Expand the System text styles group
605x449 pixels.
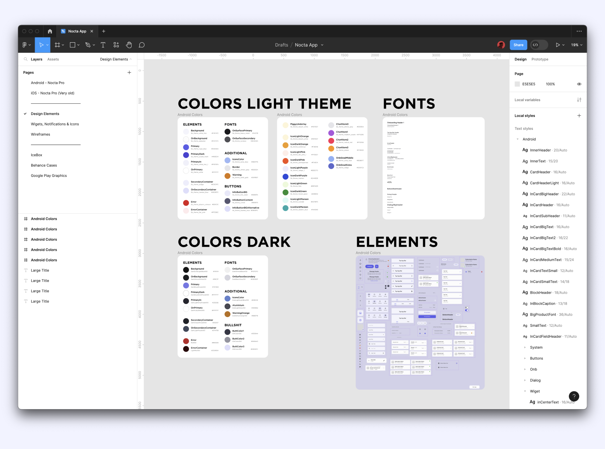click(525, 347)
